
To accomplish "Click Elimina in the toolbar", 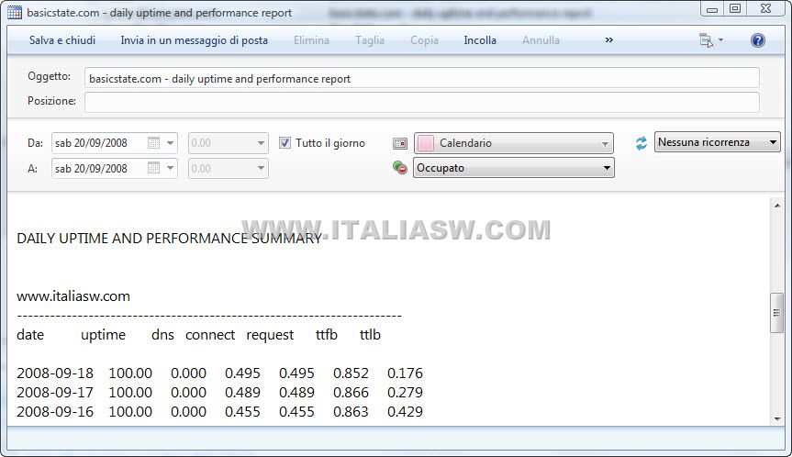I will 311,40.
